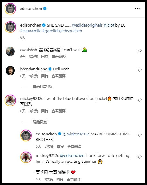Screen dimensions: 147x185
Task: Open edisonchen's avatar in the reply thread
Action: coord(26,135)
